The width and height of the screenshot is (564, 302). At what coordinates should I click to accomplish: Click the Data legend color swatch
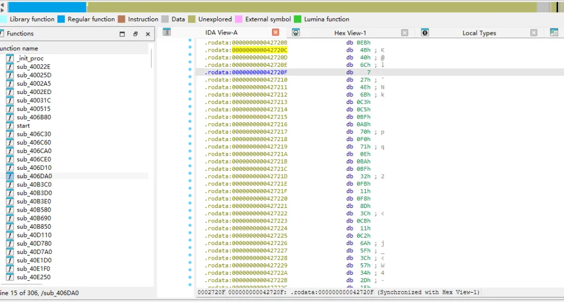(165, 19)
